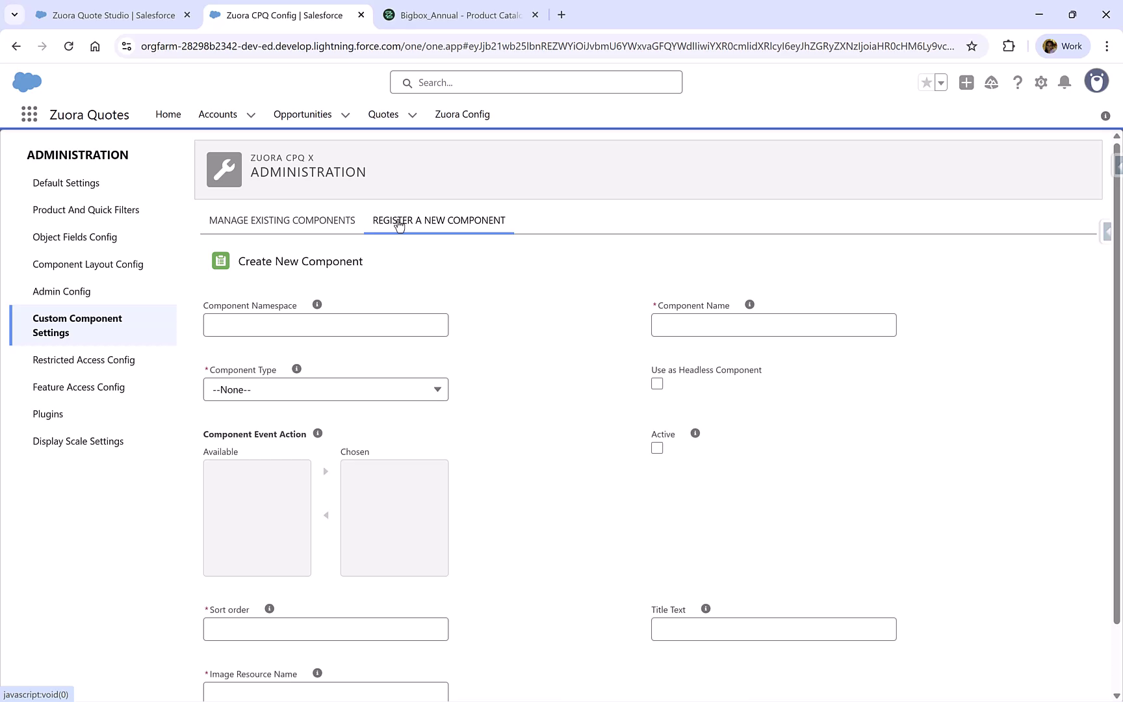This screenshot has height=702, width=1123.
Task: Open Salesforce Help question mark
Action: point(1017,83)
